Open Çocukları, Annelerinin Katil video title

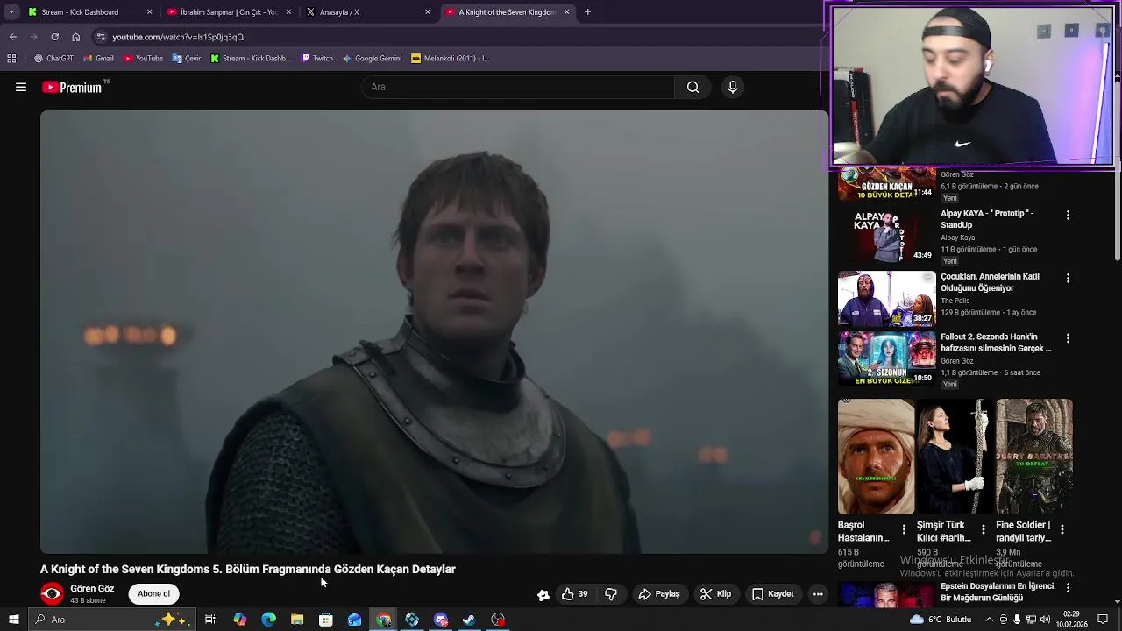990,282
